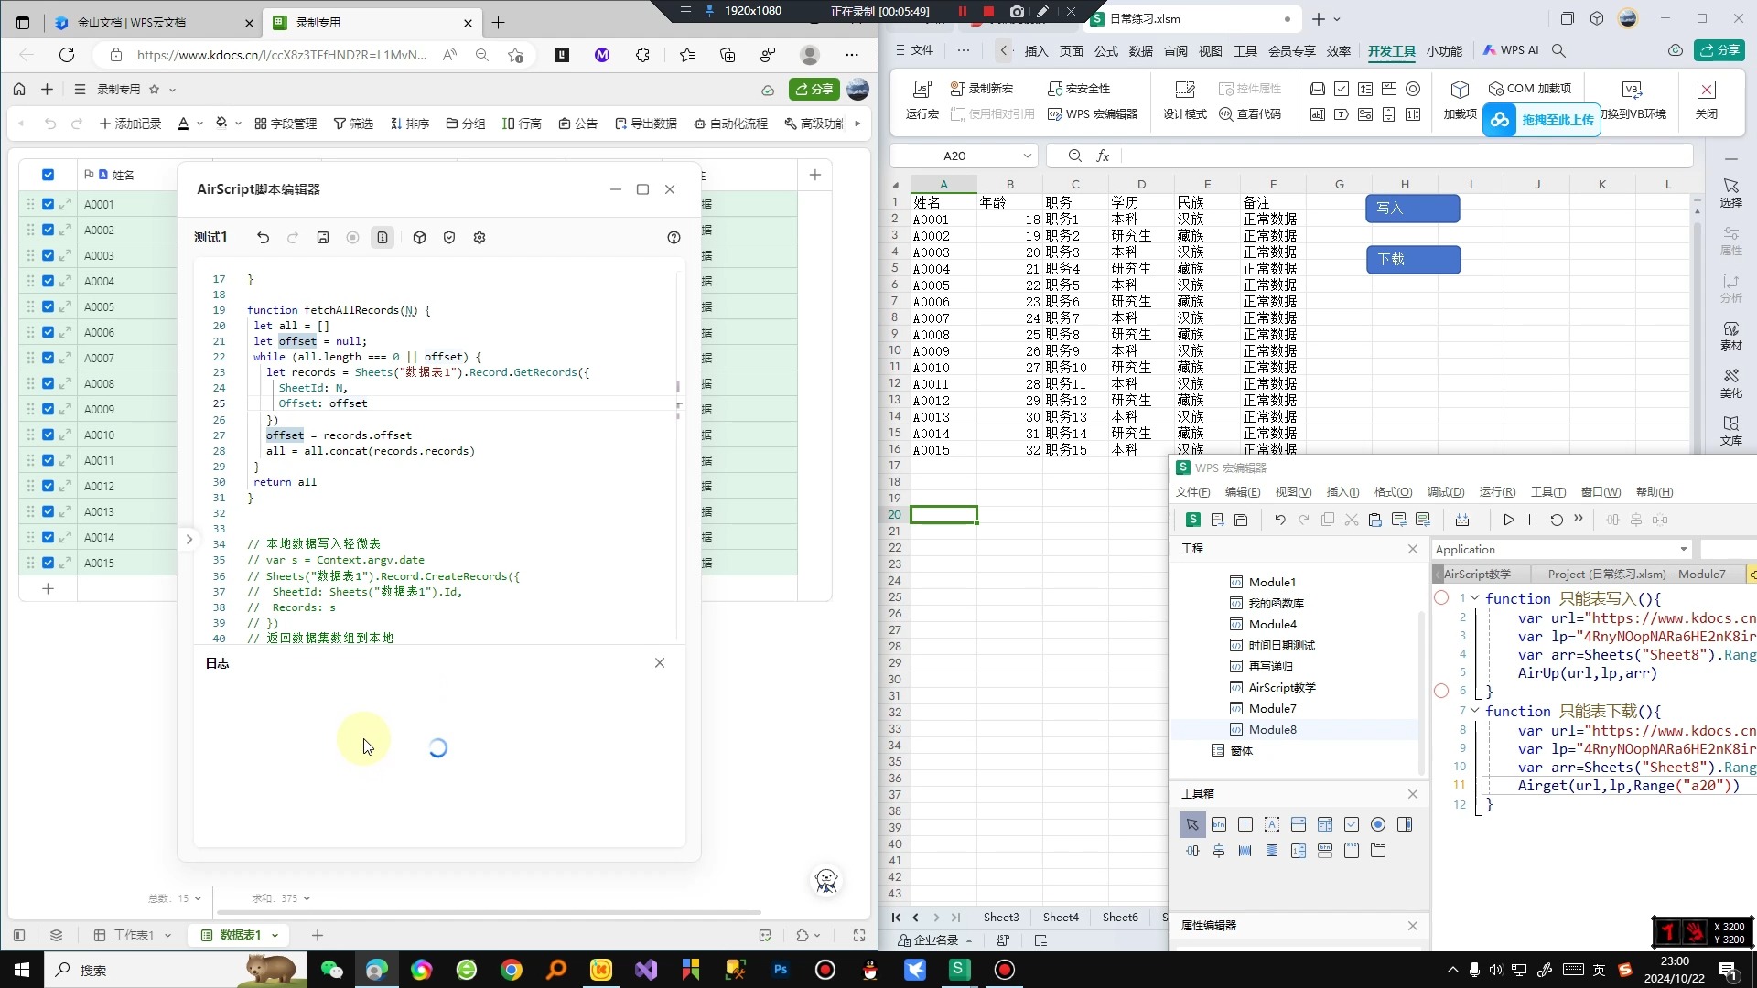Click the green S icon in macro editor toolbar
The width and height of the screenshot is (1757, 988).
[1193, 520]
